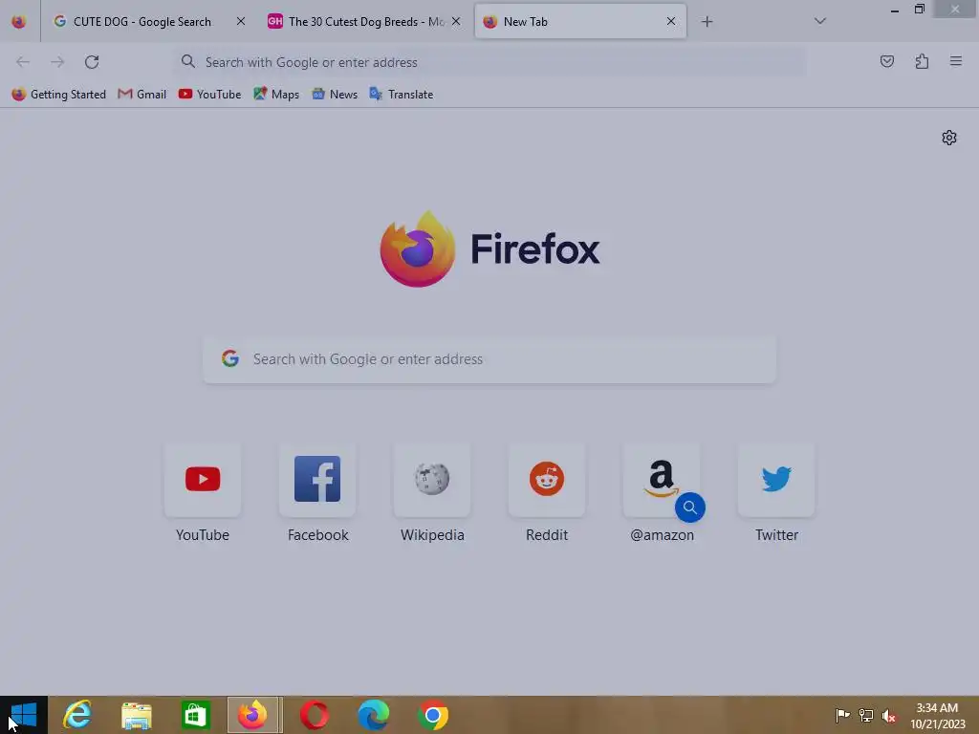Open Getting Started bookmark
This screenshot has width=979, height=734.
point(58,95)
